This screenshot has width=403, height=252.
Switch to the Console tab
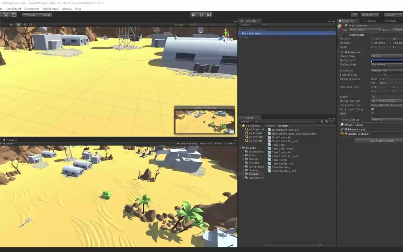tap(10, 140)
